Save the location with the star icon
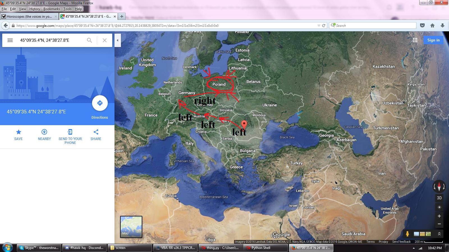Screen dimensions: 449x252 pos(19,134)
